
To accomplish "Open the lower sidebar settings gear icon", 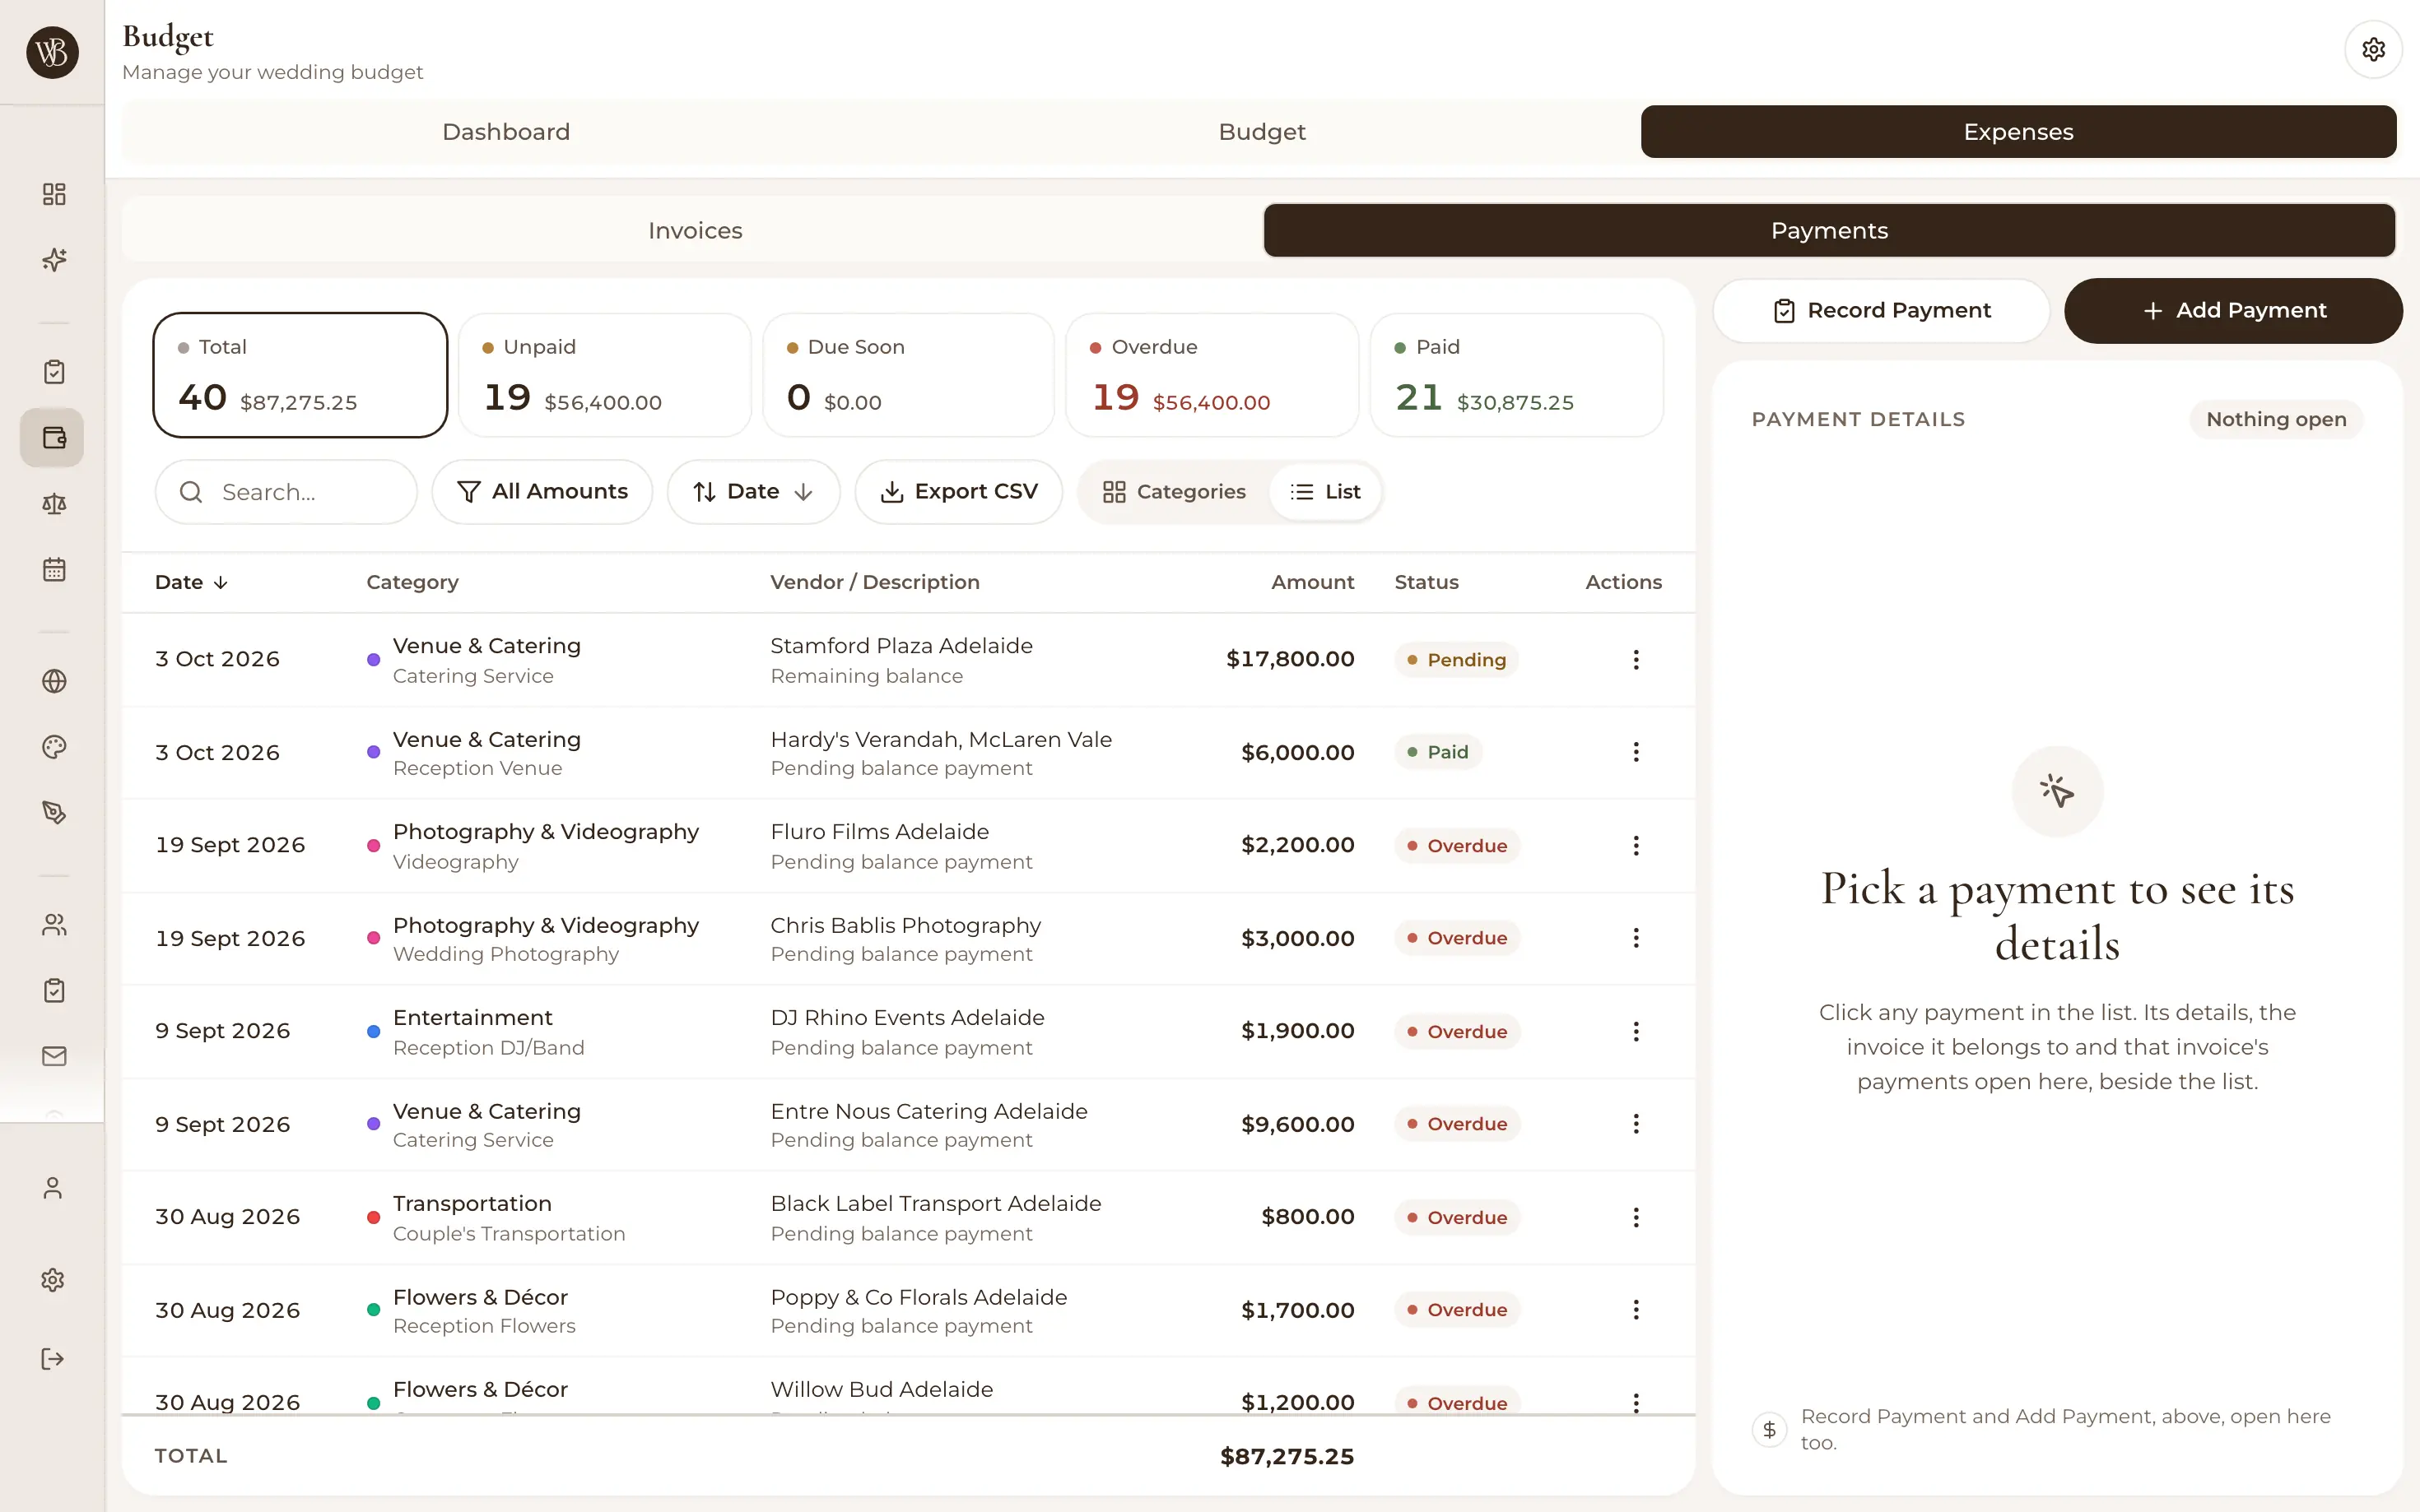I will pos(52,1281).
